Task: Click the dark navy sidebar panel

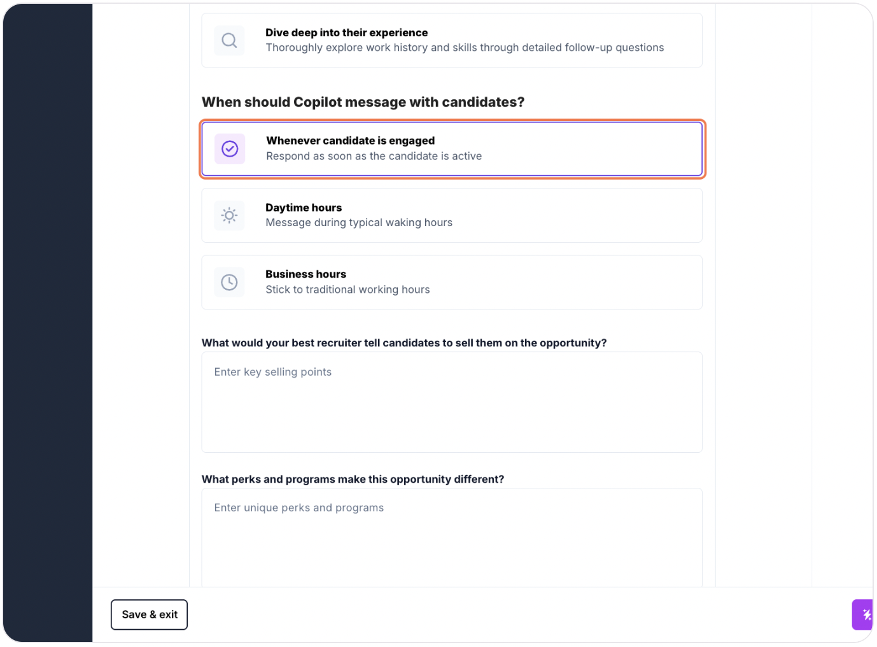Action: [48, 323]
